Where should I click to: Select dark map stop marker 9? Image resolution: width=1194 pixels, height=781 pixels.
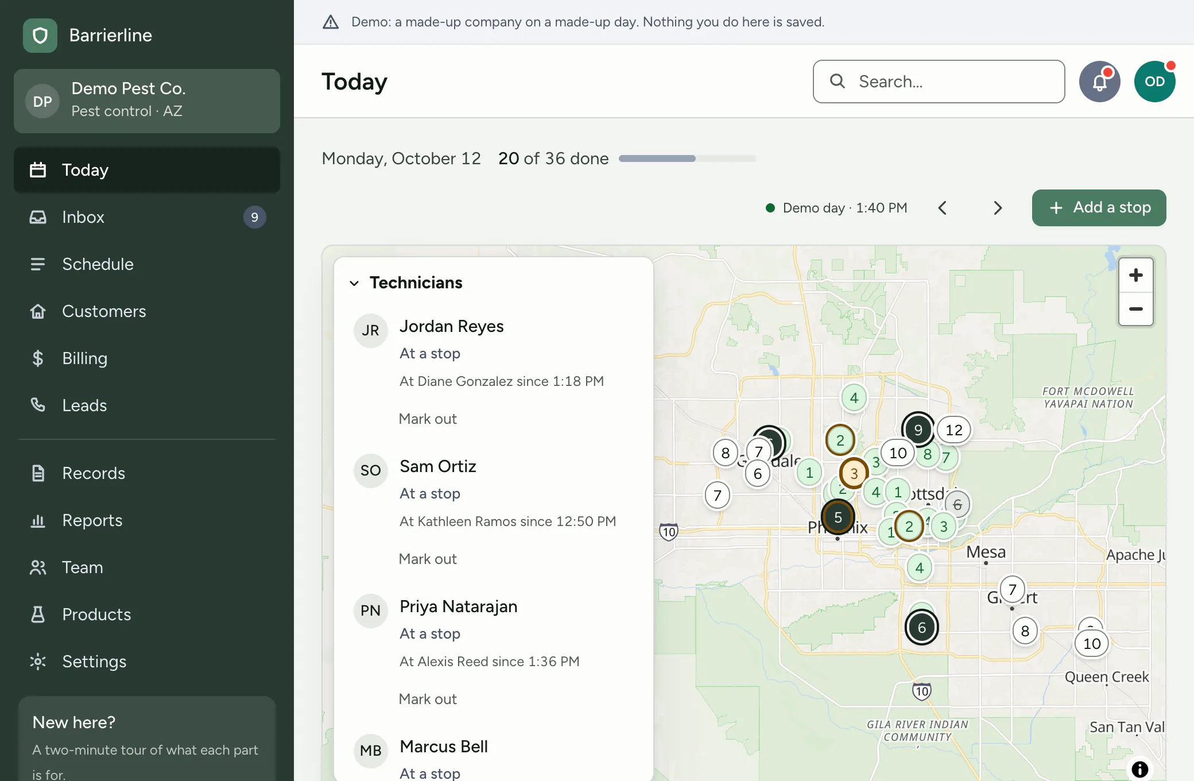918,429
